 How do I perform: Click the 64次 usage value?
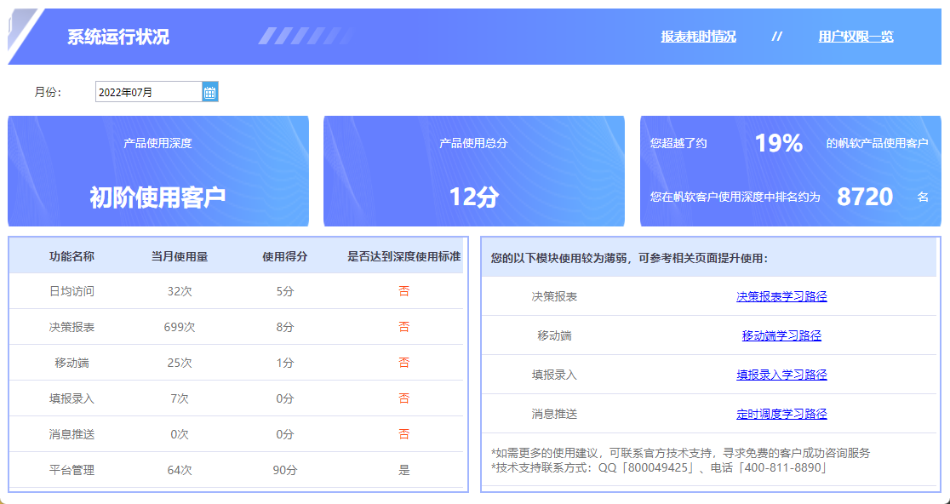(x=180, y=470)
